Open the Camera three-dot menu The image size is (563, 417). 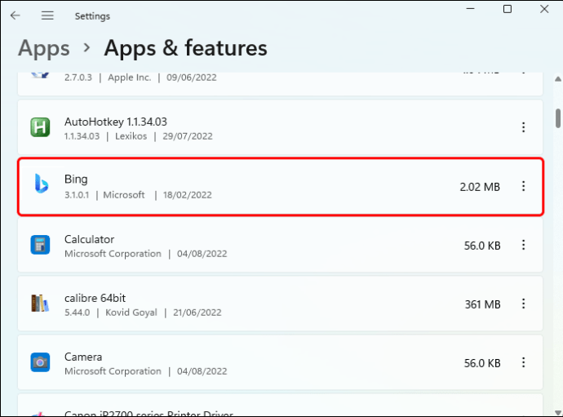coord(524,362)
